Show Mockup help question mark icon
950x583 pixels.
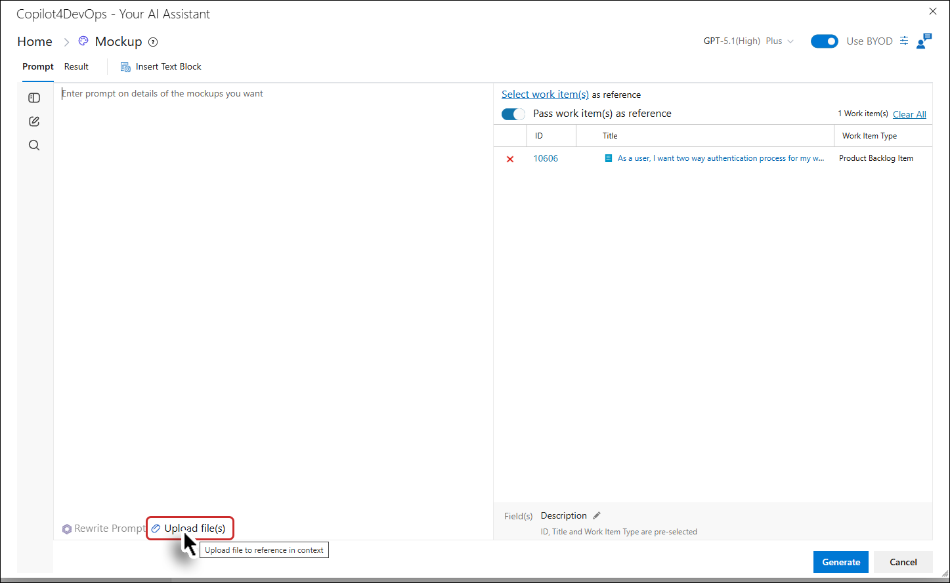(x=153, y=42)
